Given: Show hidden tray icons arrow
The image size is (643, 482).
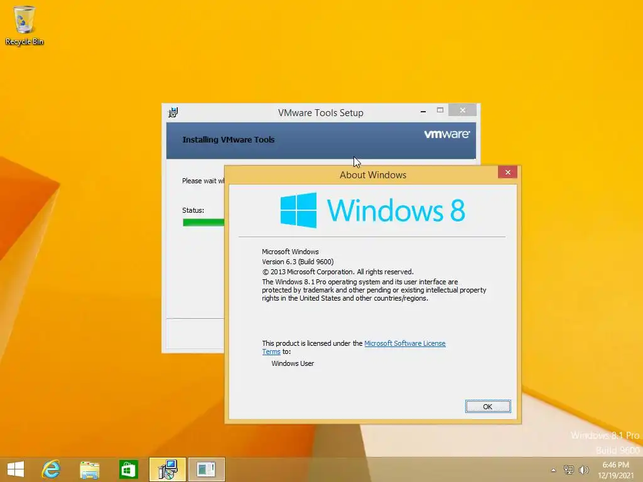Looking at the screenshot, I should (553, 470).
